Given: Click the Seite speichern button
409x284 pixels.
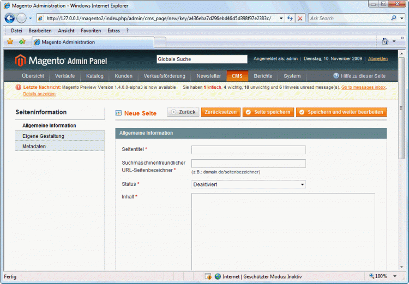Looking at the screenshot, I should point(268,112).
